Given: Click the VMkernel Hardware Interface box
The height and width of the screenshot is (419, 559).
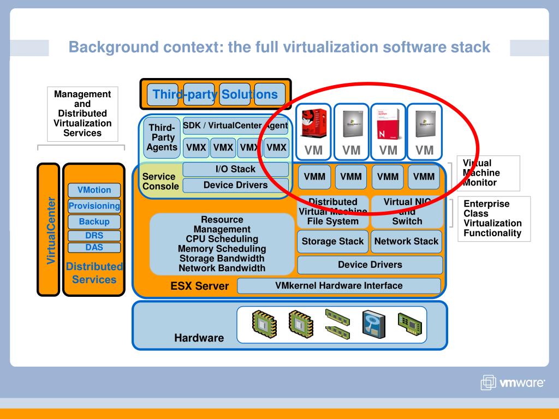Looking at the screenshot, I should pos(338,286).
